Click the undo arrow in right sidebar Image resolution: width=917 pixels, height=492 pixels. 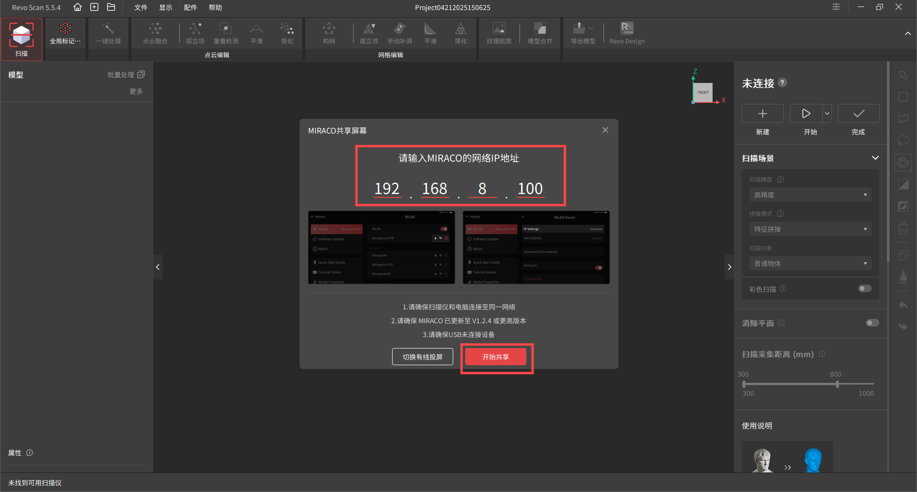click(903, 305)
